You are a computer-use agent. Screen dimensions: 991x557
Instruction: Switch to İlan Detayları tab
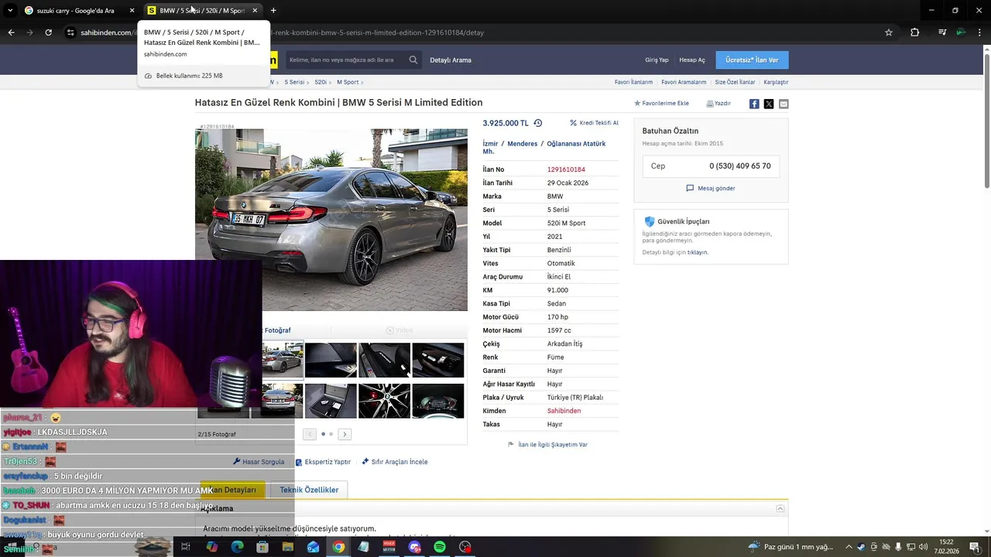click(232, 490)
